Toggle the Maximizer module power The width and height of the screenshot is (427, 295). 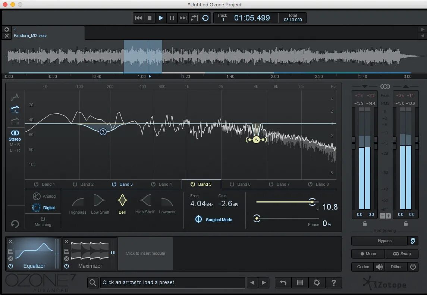click(x=66, y=266)
